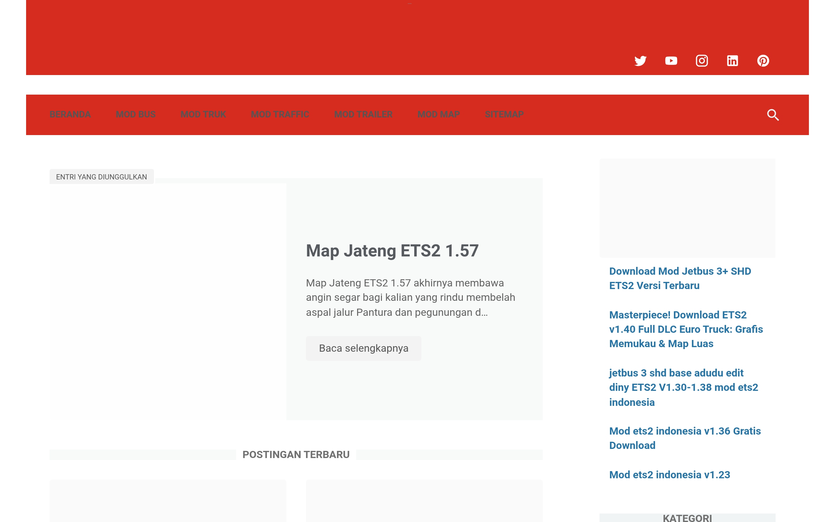Go to the Beranda menu item
The height and width of the screenshot is (522, 835).
pos(70,114)
